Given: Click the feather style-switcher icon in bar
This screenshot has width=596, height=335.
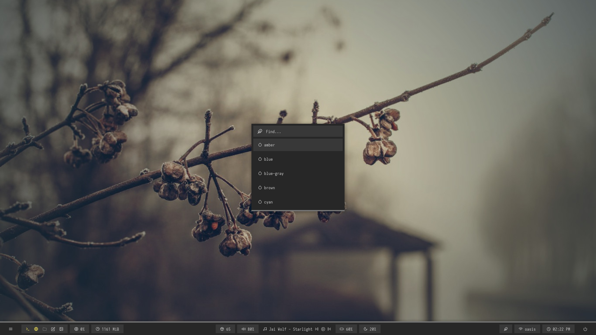Looking at the screenshot, I should (x=506, y=329).
